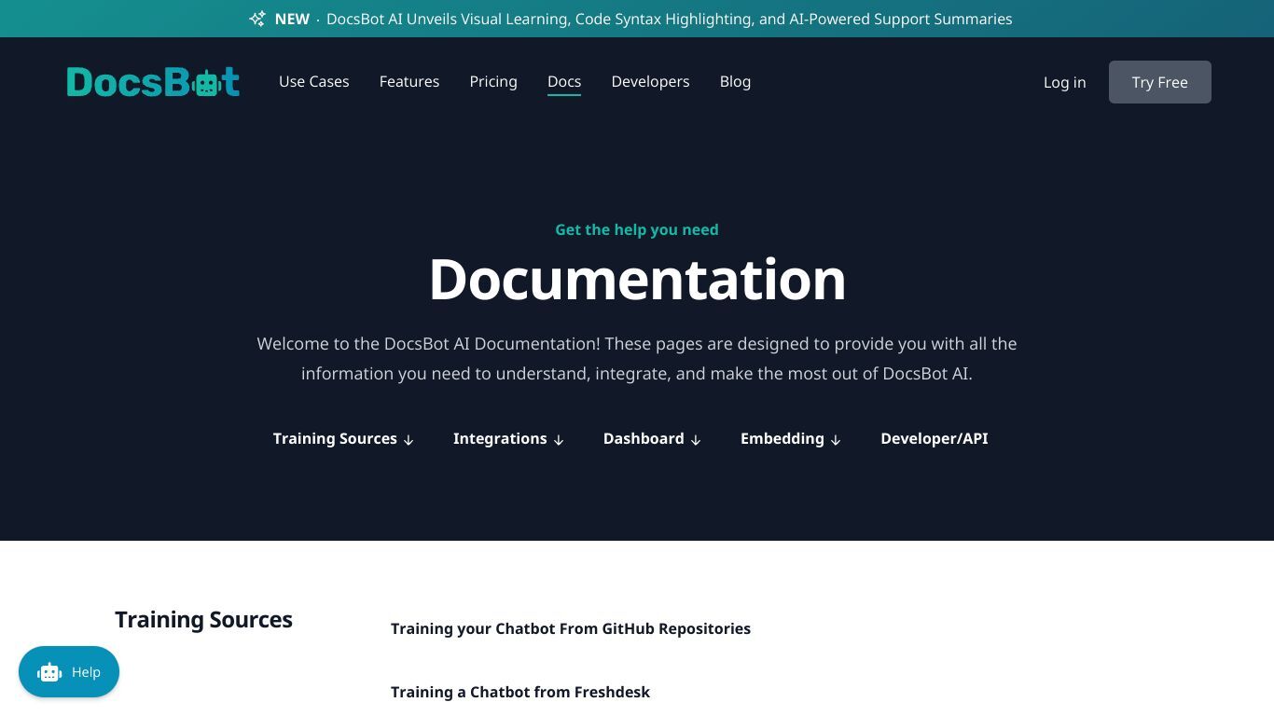The height and width of the screenshot is (716, 1274).
Task: Click the Try Free button
Action: tap(1159, 82)
